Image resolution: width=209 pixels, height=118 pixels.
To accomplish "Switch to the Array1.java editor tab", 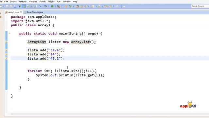I will point(13,12).
